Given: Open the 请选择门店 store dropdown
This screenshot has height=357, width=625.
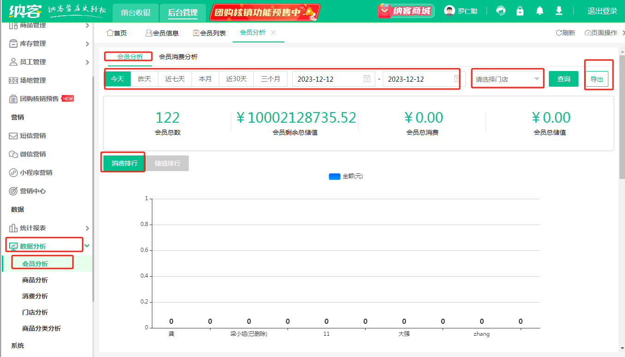Looking at the screenshot, I should tap(507, 79).
